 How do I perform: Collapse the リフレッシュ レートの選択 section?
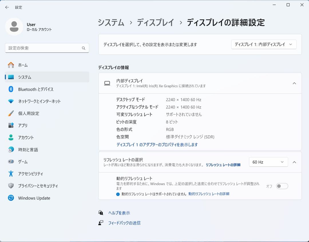(x=294, y=162)
